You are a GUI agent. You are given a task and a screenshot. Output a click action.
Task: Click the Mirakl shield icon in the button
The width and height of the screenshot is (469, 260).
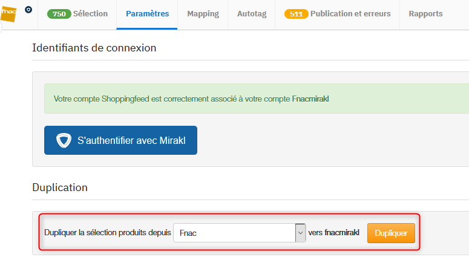pos(64,140)
